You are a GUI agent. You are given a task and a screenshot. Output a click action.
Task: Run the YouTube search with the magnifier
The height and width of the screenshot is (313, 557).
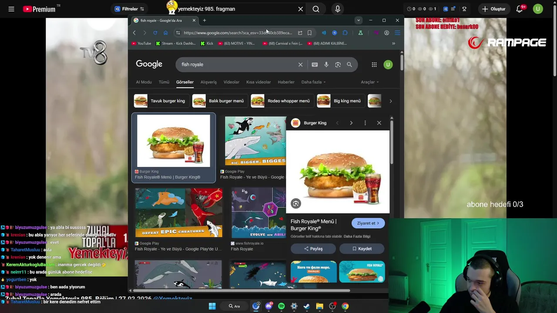click(x=316, y=9)
